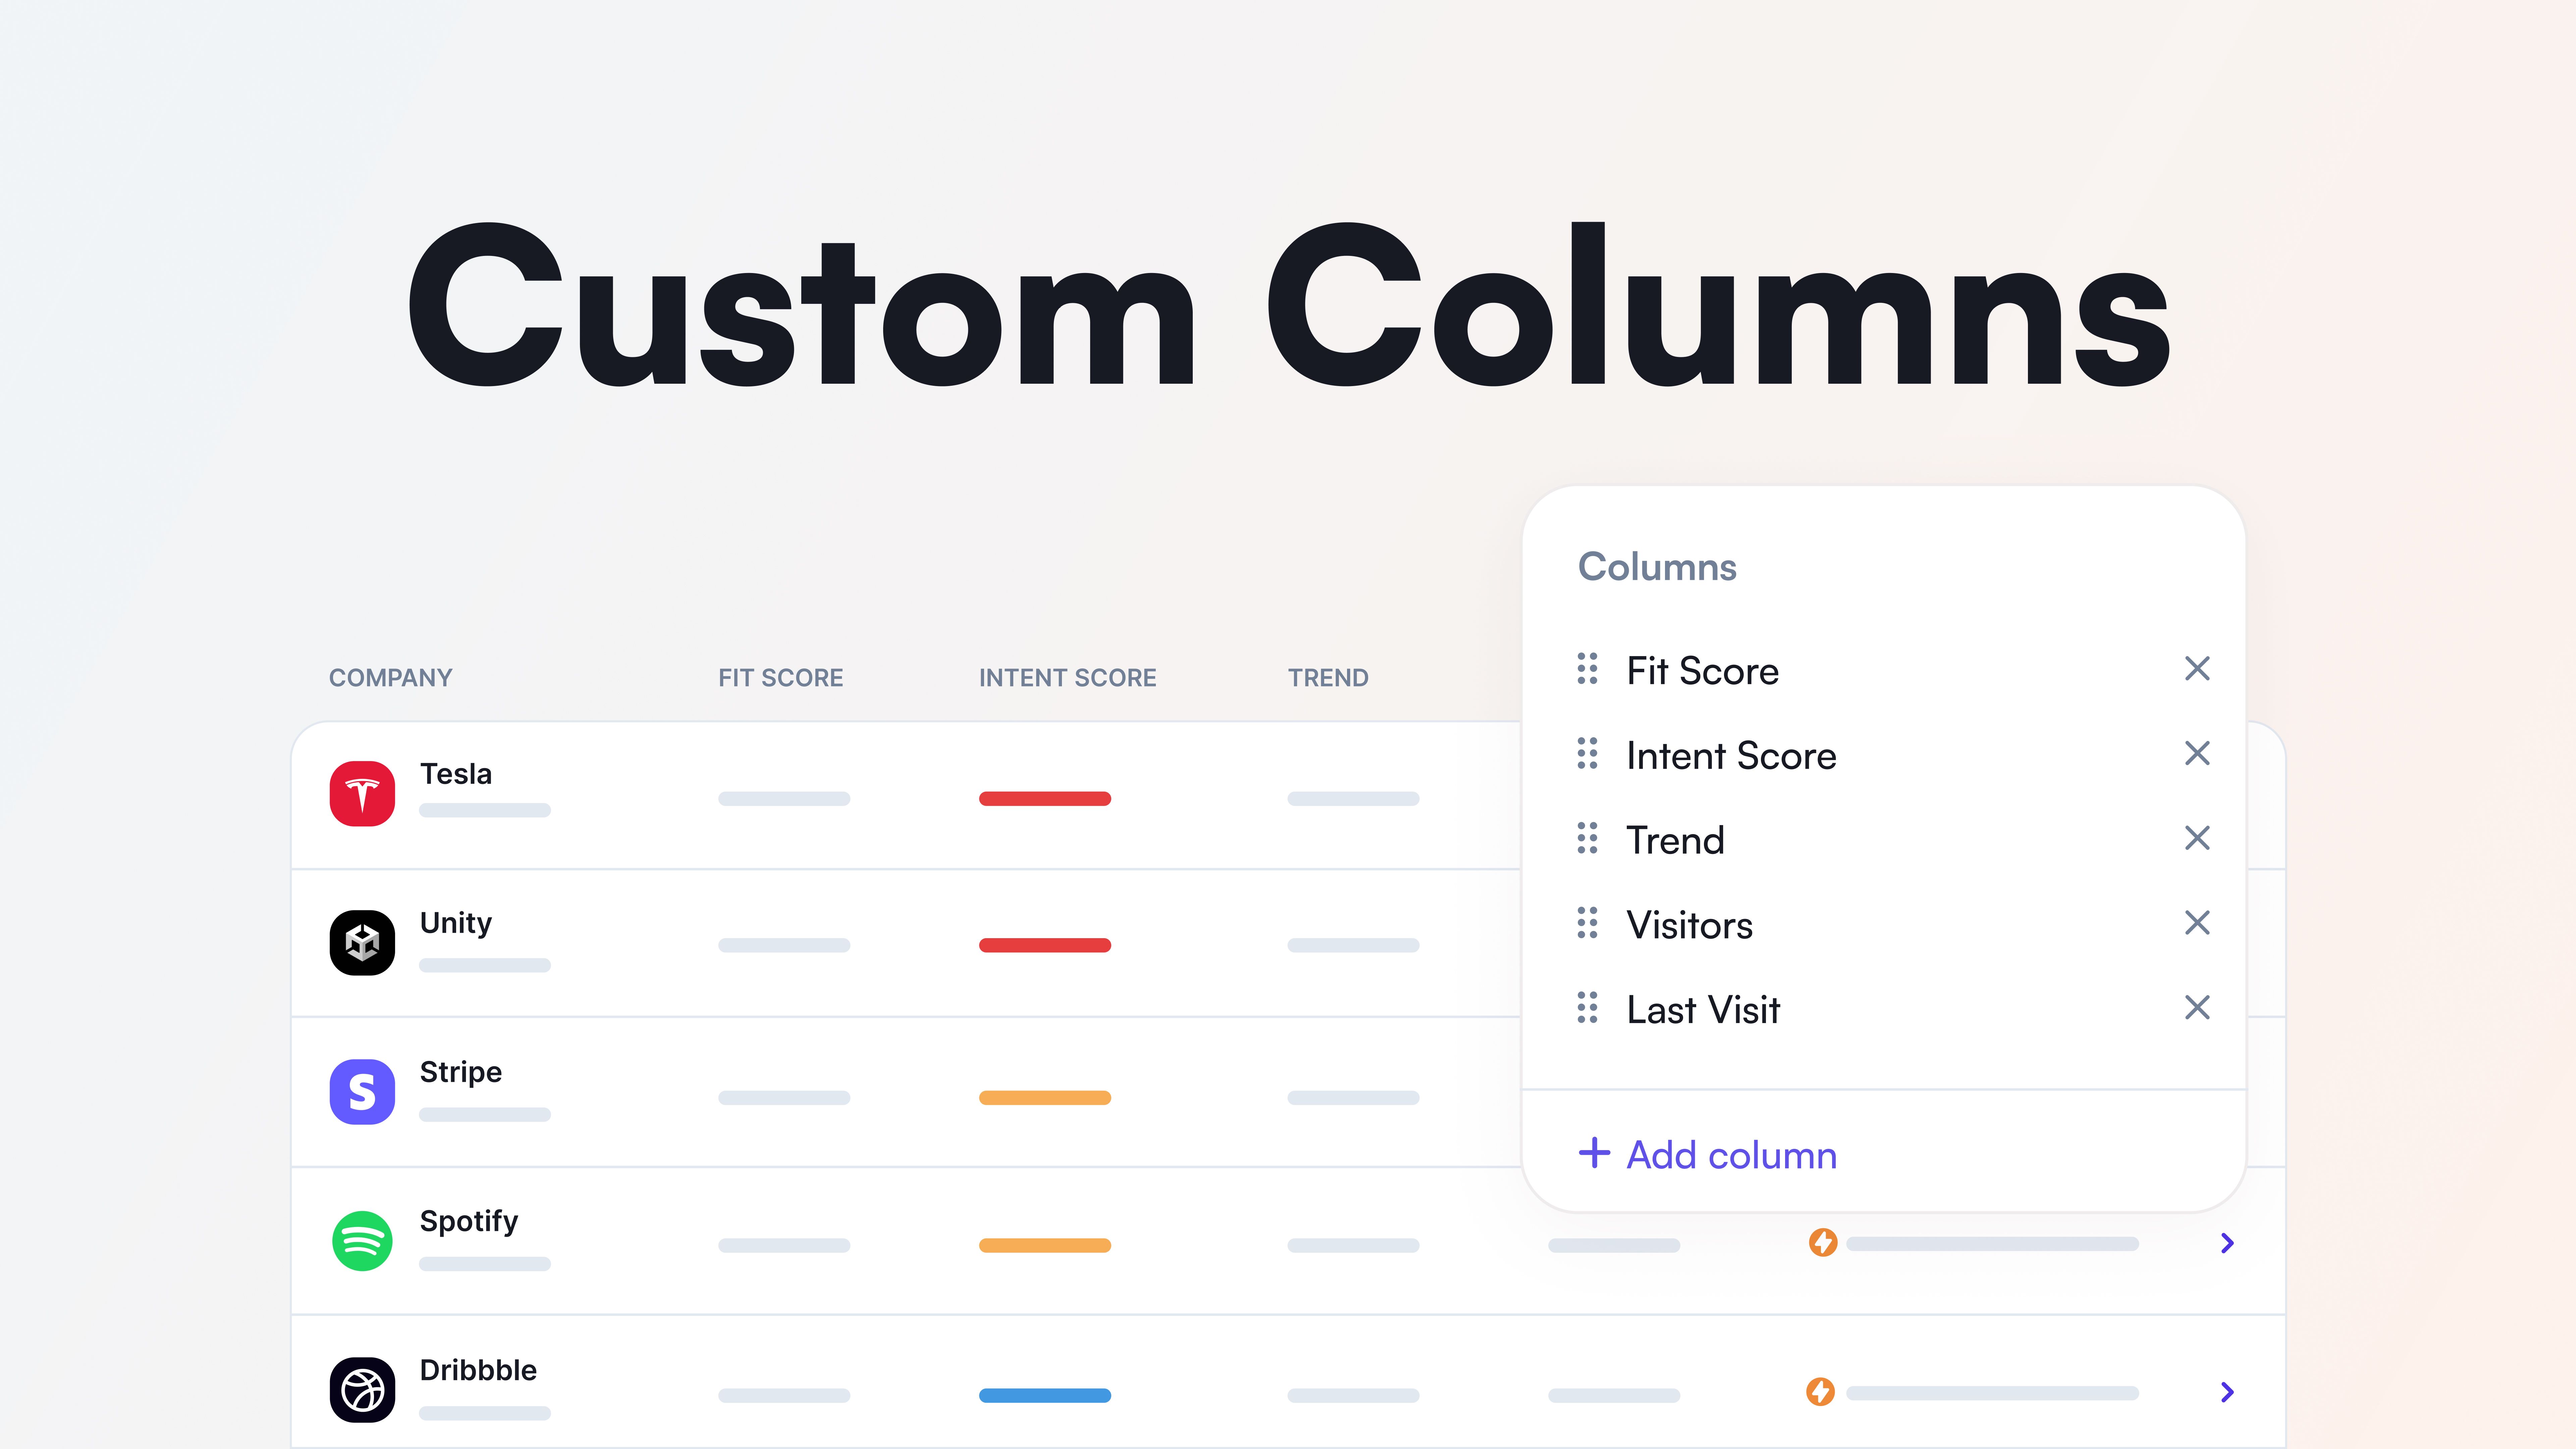Screen dimensions: 2576x1449
Task: Click the Tesla company icon
Action: tap(361, 793)
